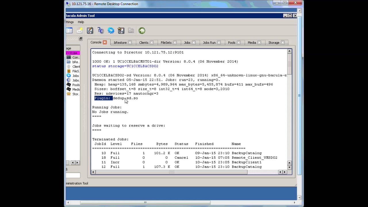Click left tree panel scroll-left arrow
The width and height of the screenshot is (368, 207).
click(x=72, y=163)
